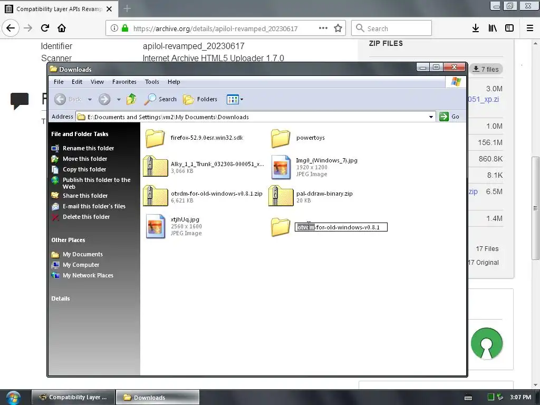Open the File menu in Downloads window
The image size is (540, 405).
click(x=59, y=82)
